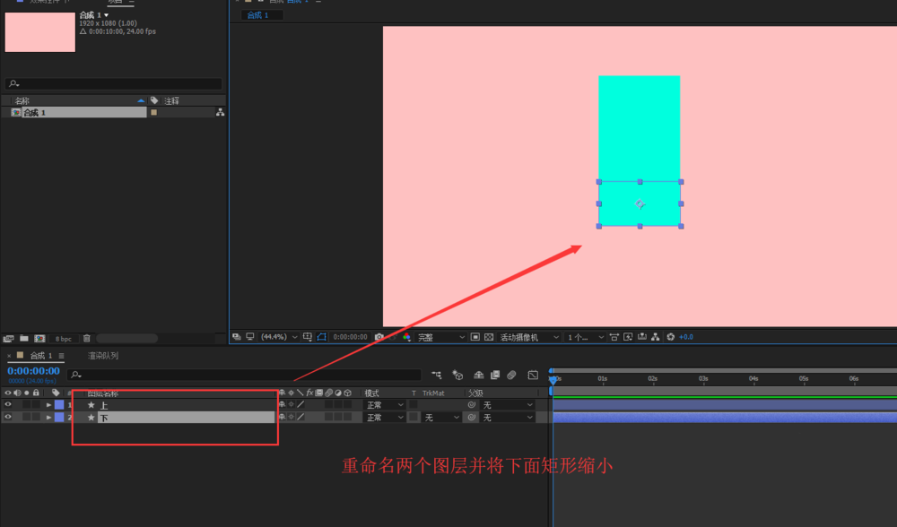Enable frame blending using the timeline icon
This screenshot has width=897, height=527.
(494, 375)
